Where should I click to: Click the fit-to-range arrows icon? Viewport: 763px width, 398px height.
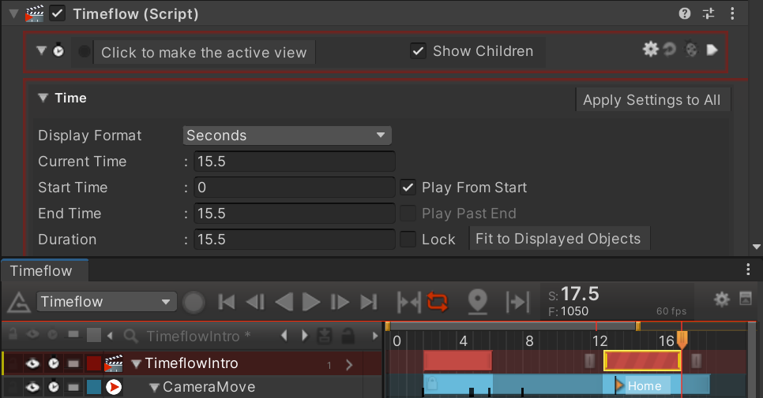click(408, 301)
